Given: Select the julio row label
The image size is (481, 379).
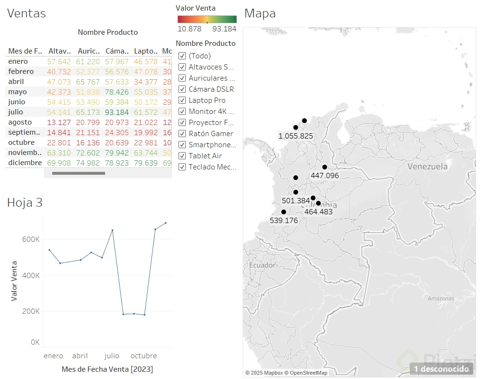Looking at the screenshot, I should coord(15,112).
